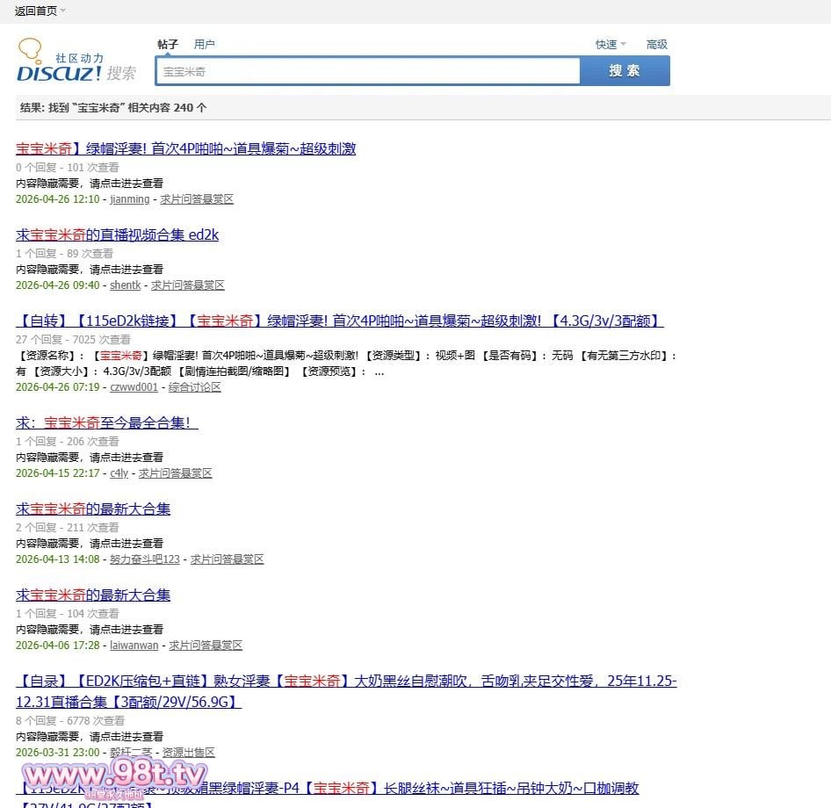Go to the 综合讨论区 forum section
The image size is (831, 808).
[x=195, y=387]
